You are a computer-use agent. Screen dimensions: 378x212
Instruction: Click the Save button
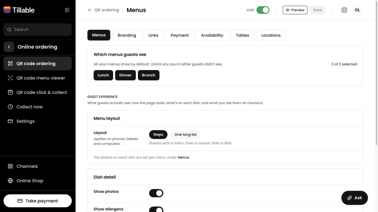click(x=318, y=10)
